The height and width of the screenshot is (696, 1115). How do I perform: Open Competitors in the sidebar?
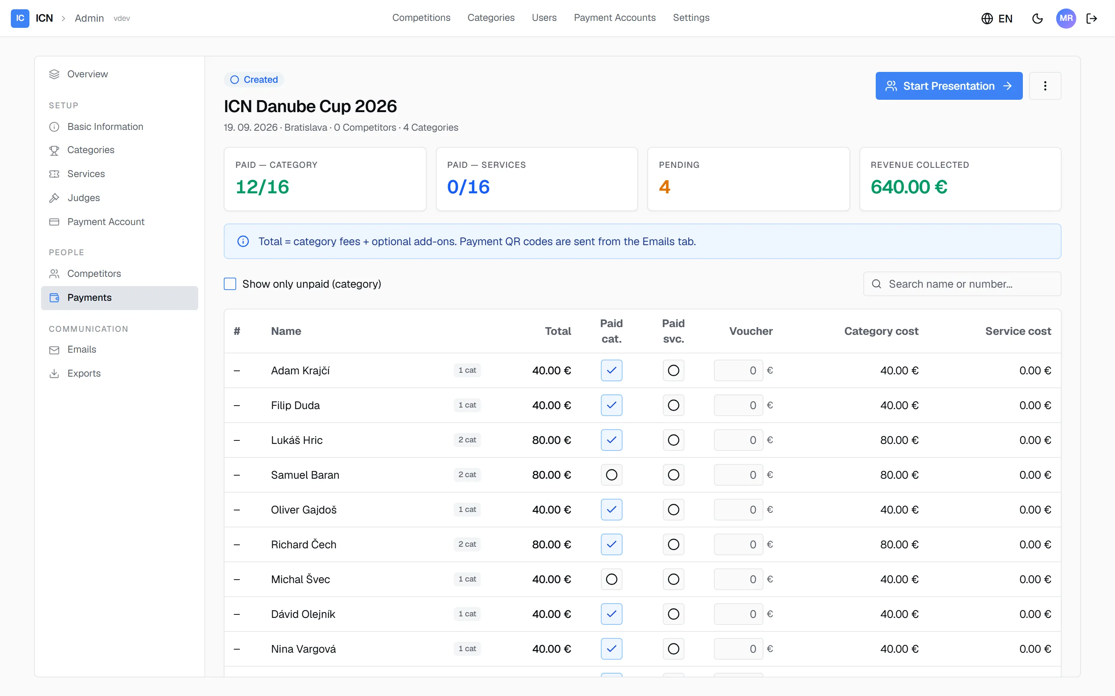click(119, 273)
